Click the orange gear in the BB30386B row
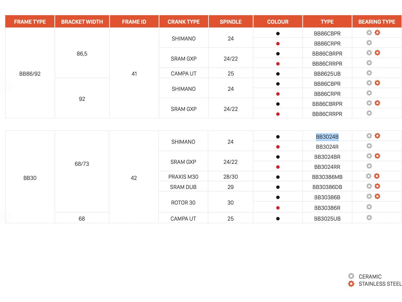402x302 pixels. click(x=377, y=196)
